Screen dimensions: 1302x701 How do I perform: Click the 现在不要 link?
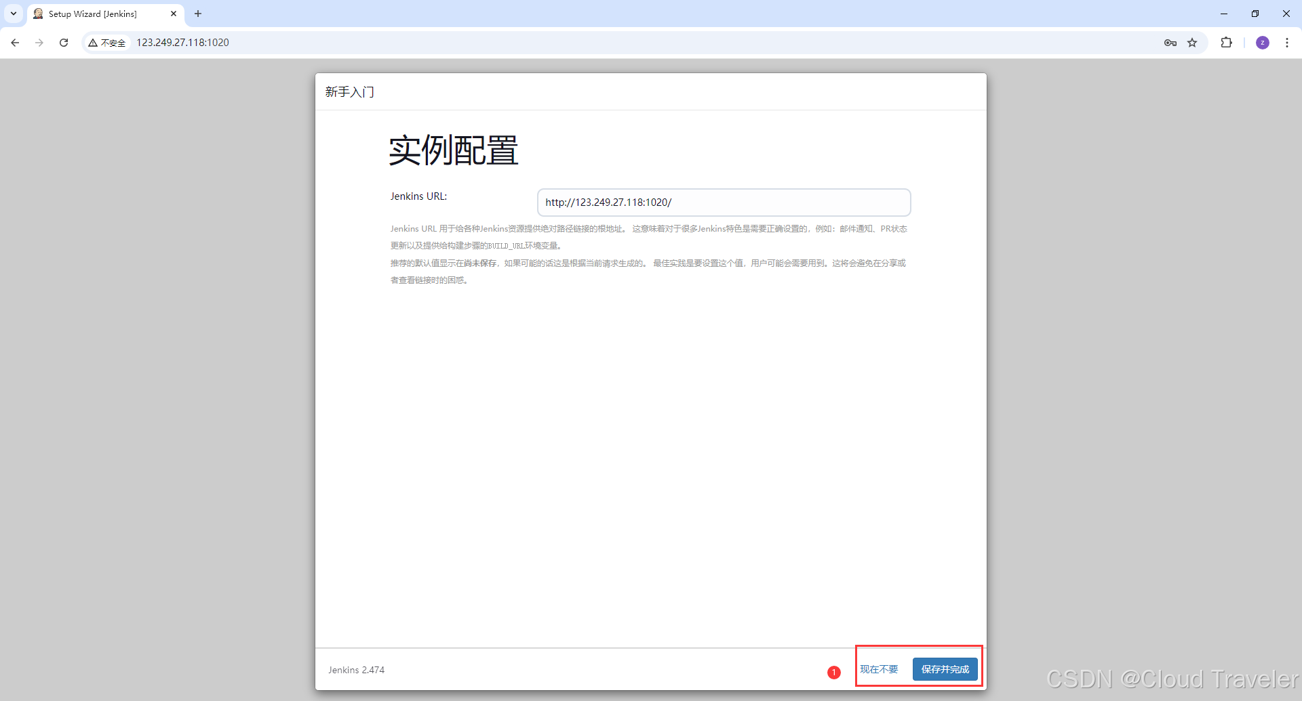click(x=879, y=669)
